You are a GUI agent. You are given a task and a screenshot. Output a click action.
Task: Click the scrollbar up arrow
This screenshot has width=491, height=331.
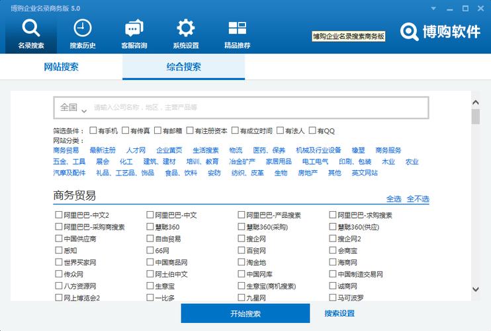point(476,103)
